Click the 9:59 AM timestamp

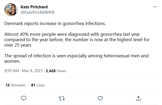[x=12, y=71]
